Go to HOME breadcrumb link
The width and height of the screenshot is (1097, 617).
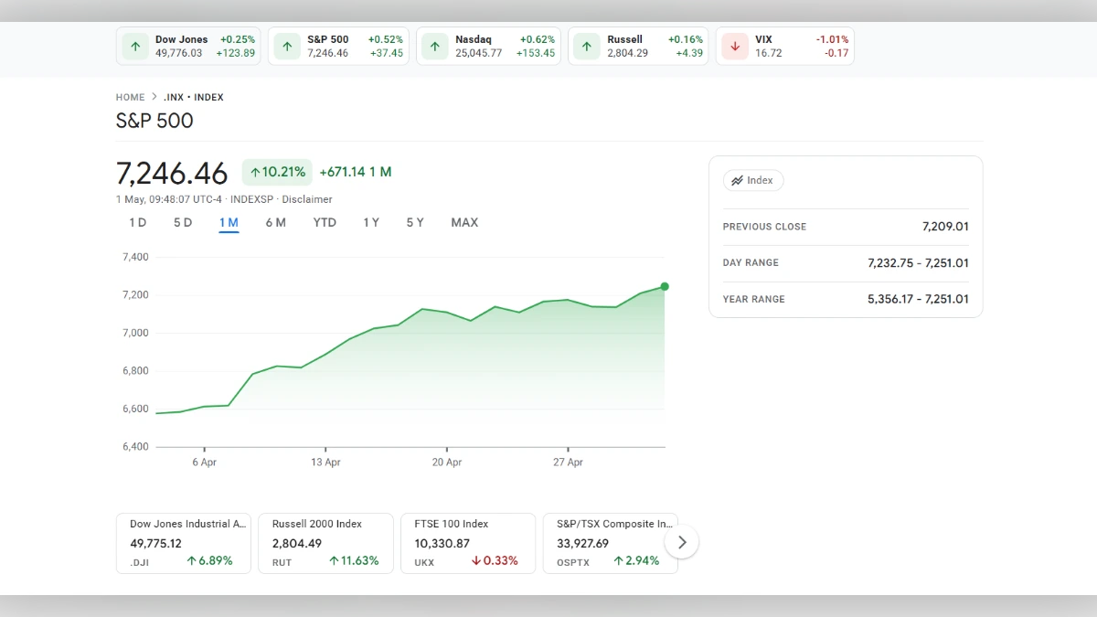pos(130,97)
